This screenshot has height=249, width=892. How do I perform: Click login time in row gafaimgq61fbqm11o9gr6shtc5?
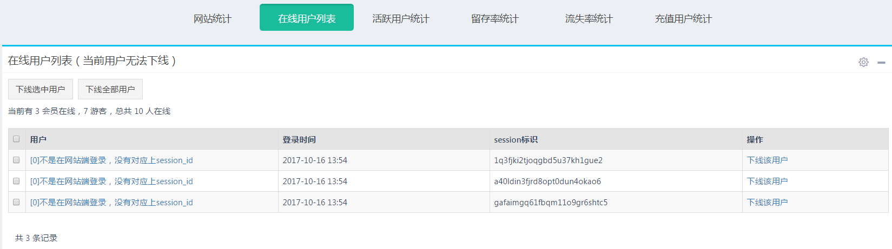tap(315, 203)
